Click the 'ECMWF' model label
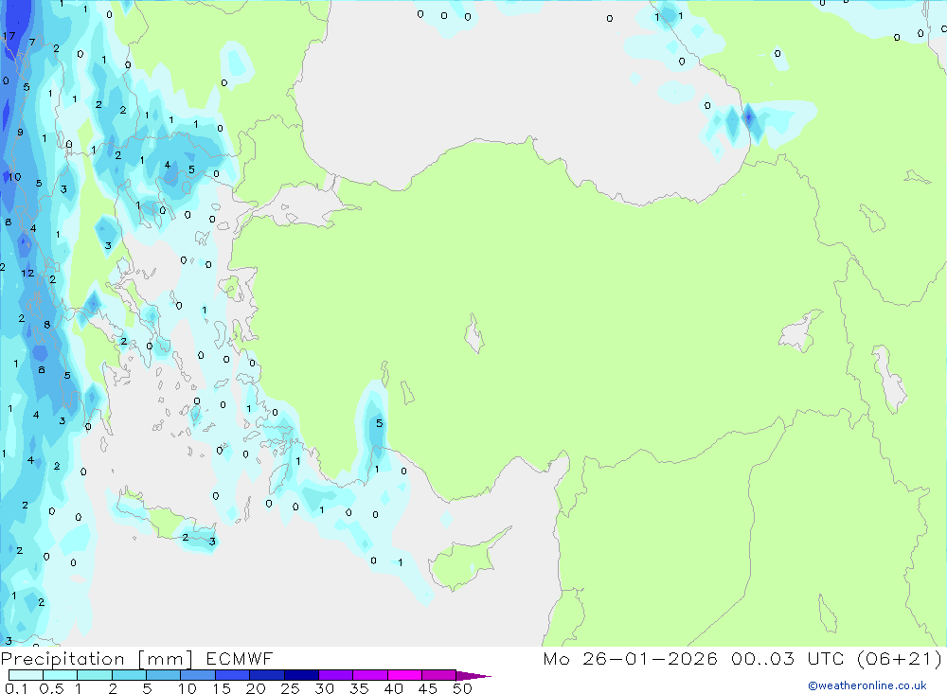 [x=240, y=658]
